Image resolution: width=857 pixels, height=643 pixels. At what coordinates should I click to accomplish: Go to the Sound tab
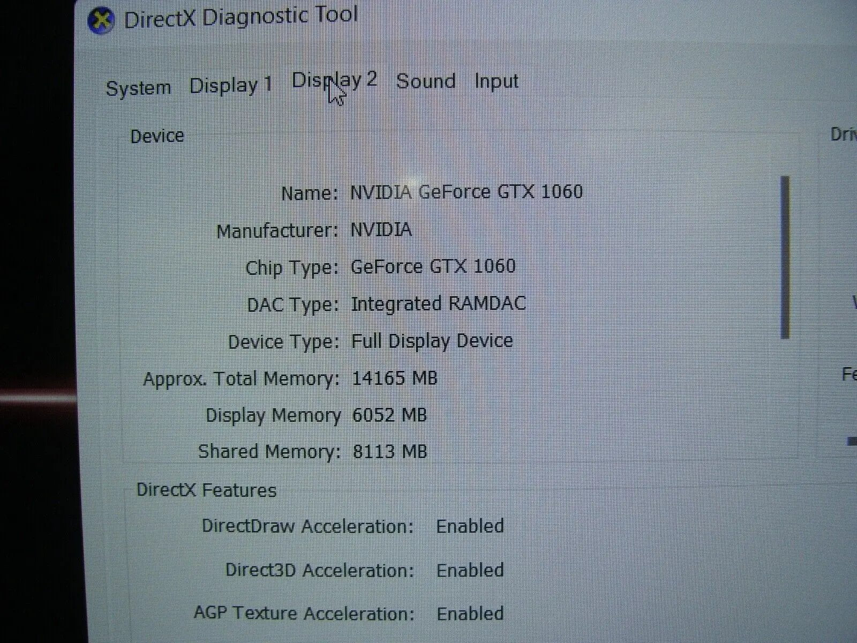[426, 81]
